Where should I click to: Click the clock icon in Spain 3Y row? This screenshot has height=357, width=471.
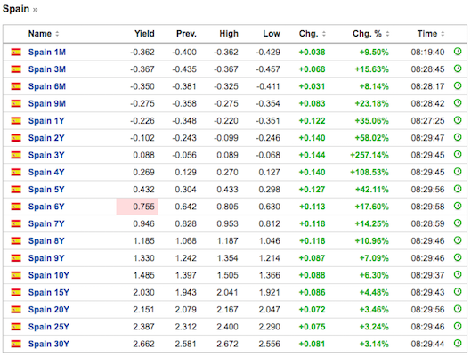click(x=457, y=154)
